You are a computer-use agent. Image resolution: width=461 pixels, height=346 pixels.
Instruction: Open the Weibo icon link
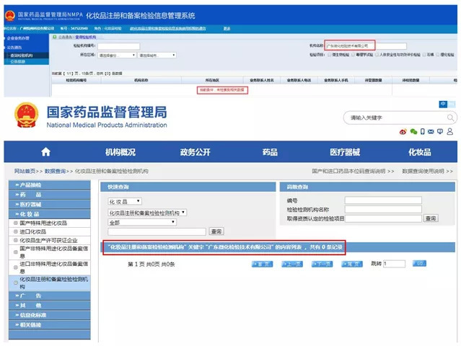[403, 132]
